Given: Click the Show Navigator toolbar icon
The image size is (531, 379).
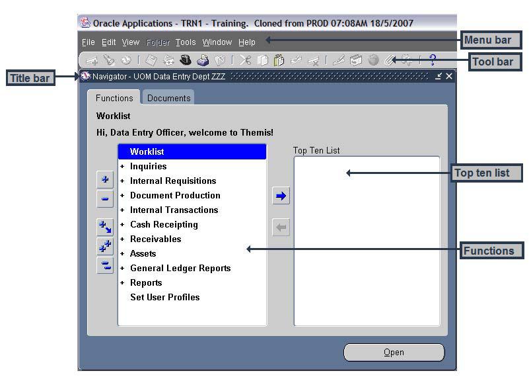Looking at the screenshot, I should (x=126, y=60).
